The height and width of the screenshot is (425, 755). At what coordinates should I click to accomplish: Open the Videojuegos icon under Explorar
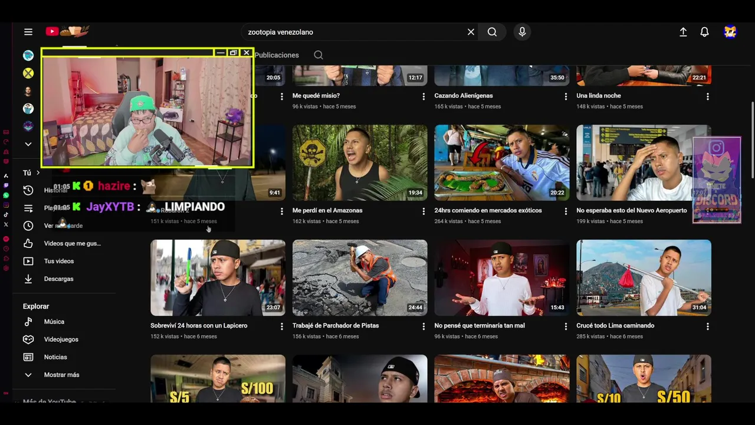point(28,339)
